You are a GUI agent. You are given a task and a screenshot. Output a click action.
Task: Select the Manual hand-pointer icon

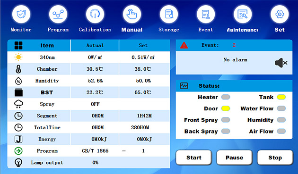point(132,14)
